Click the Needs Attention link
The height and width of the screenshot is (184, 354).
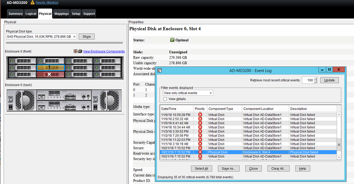pyautogui.click(x=47, y=2)
